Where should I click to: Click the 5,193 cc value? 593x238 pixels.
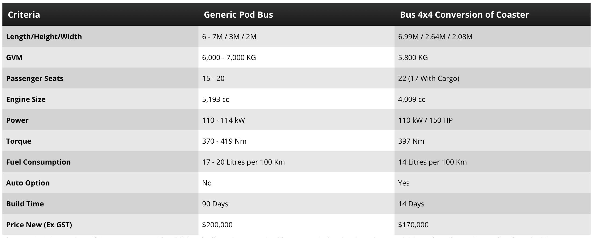point(215,99)
